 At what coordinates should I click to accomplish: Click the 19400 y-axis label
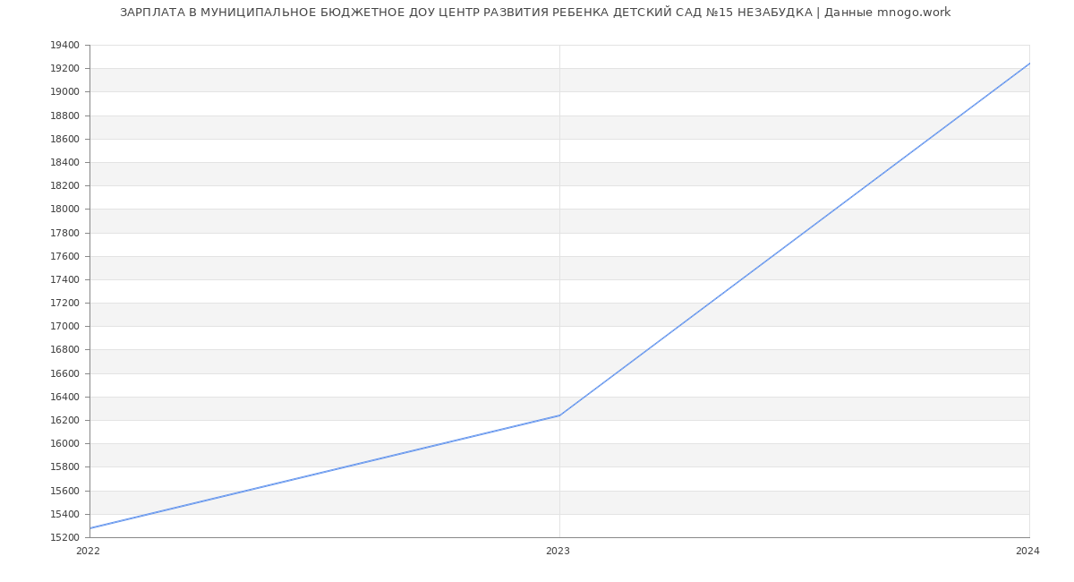point(64,46)
